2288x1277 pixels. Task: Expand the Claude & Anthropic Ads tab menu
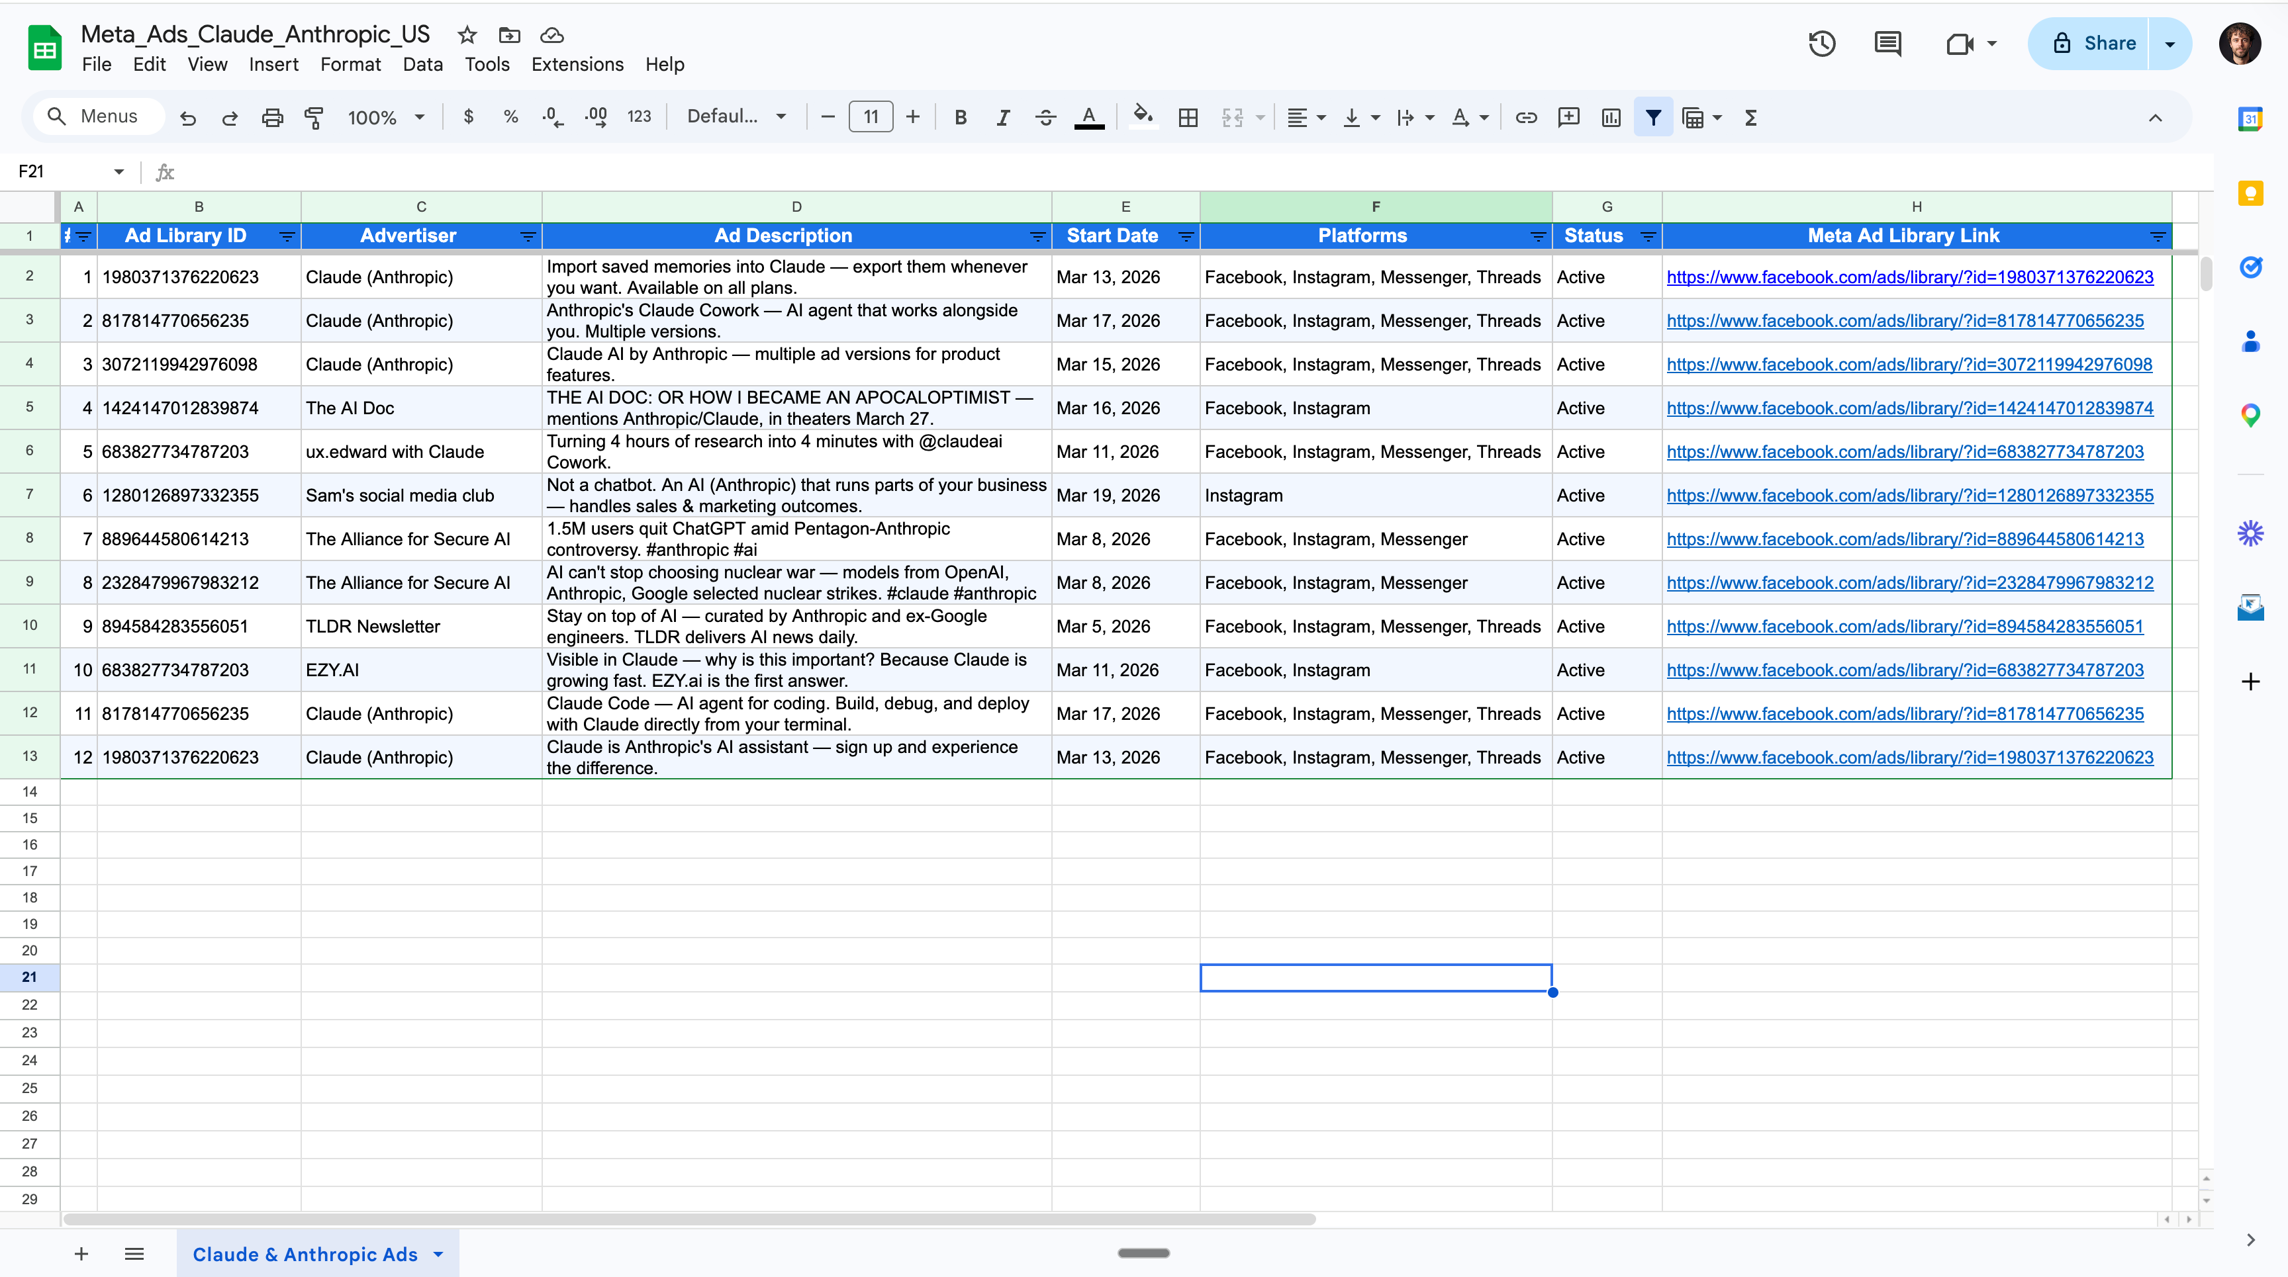point(439,1254)
